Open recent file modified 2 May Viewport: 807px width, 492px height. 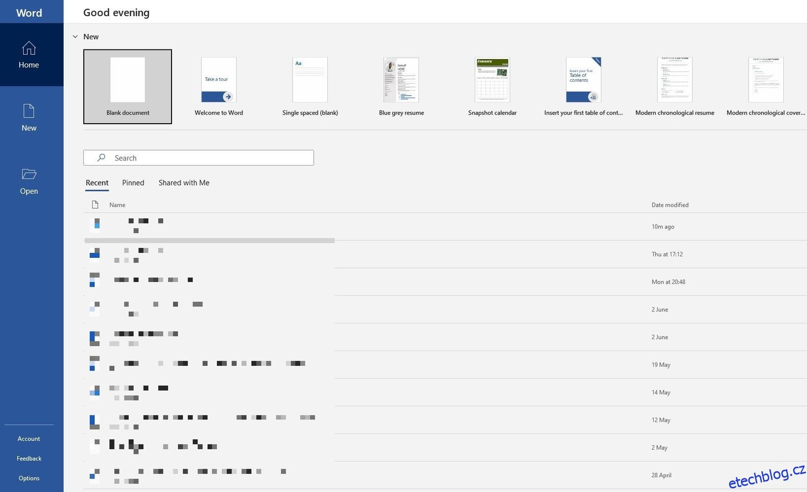tap(445, 448)
